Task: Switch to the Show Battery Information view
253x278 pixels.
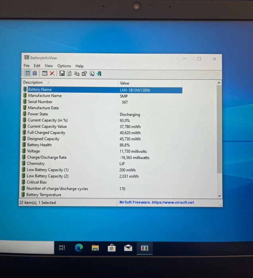Action: coord(28,73)
